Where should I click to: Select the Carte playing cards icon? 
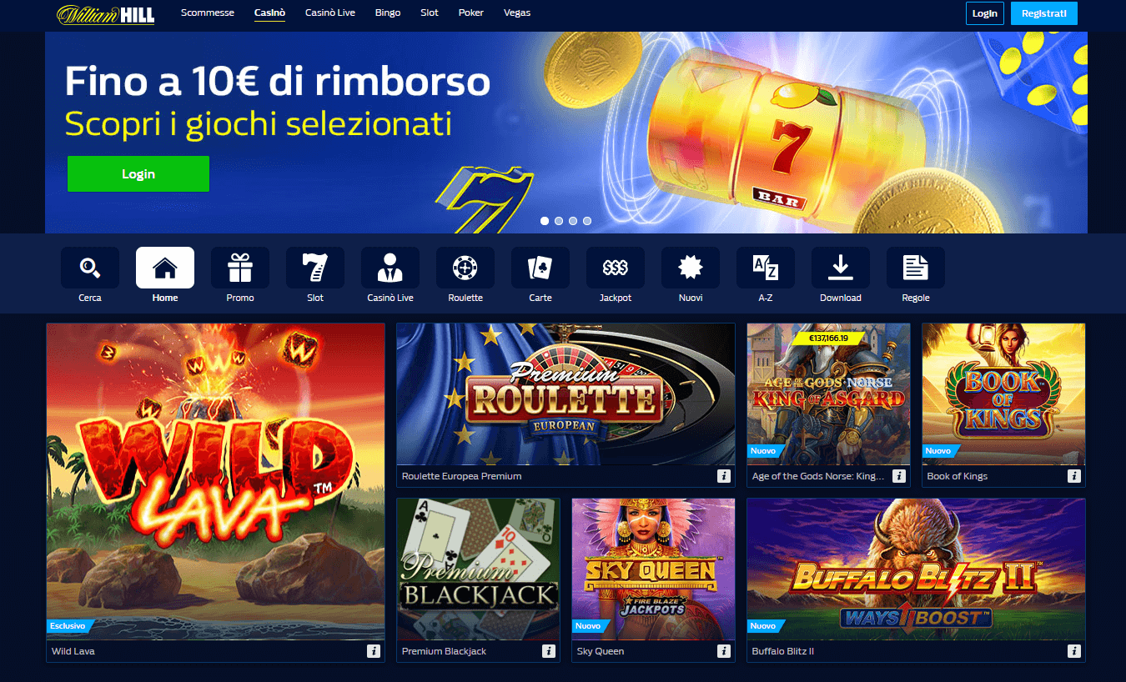[540, 268]
